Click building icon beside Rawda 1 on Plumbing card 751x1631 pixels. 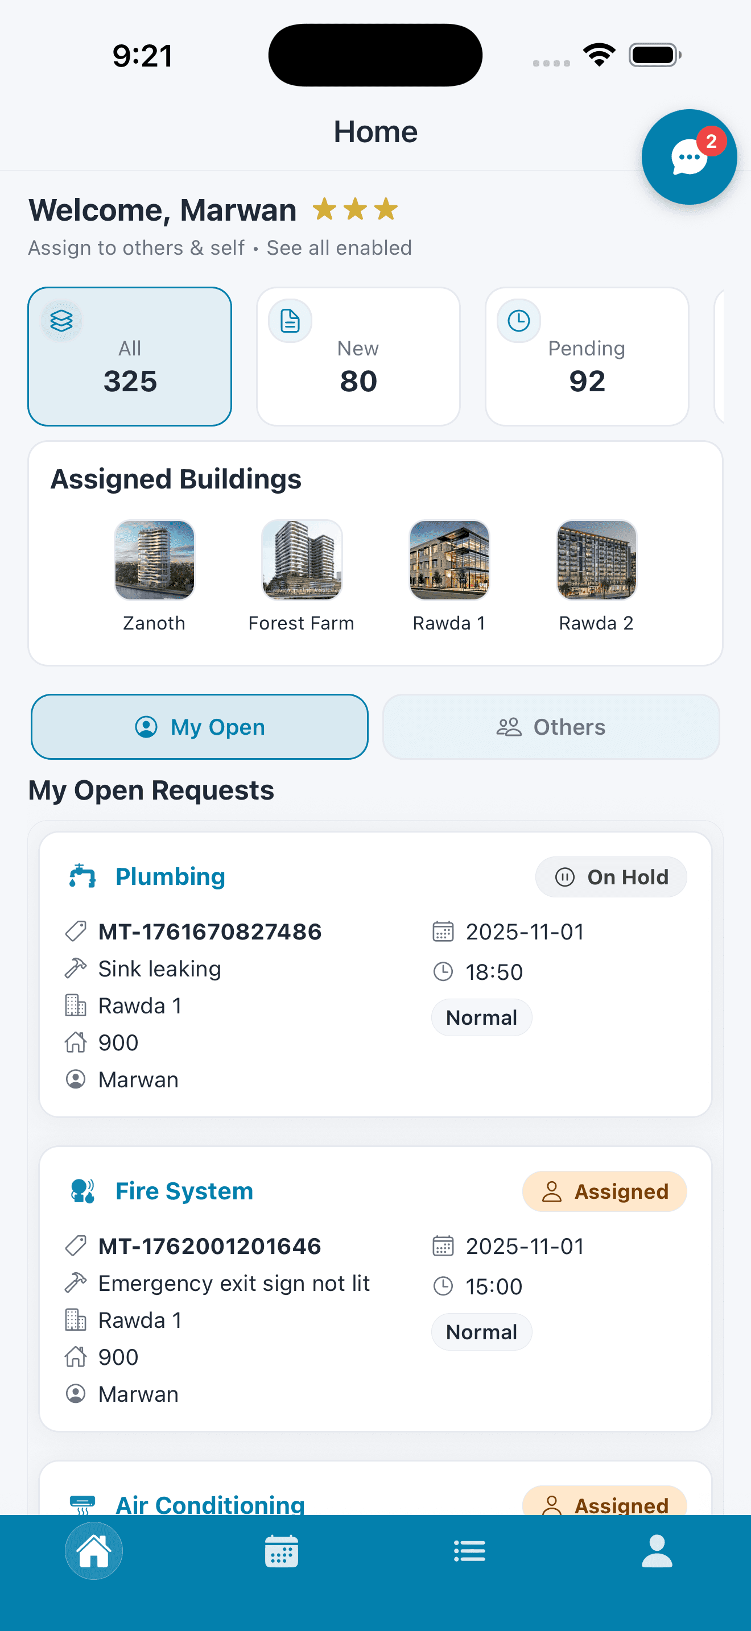[x=75, y=1005]
